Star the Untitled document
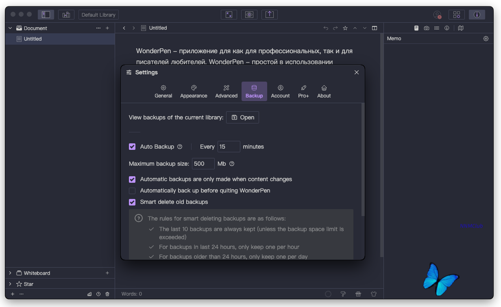The height and width of the screenshot is (307, 501). pyautogui.click(x=345, y=28)
